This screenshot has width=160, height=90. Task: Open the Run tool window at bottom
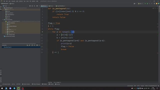tap(13, 84)
